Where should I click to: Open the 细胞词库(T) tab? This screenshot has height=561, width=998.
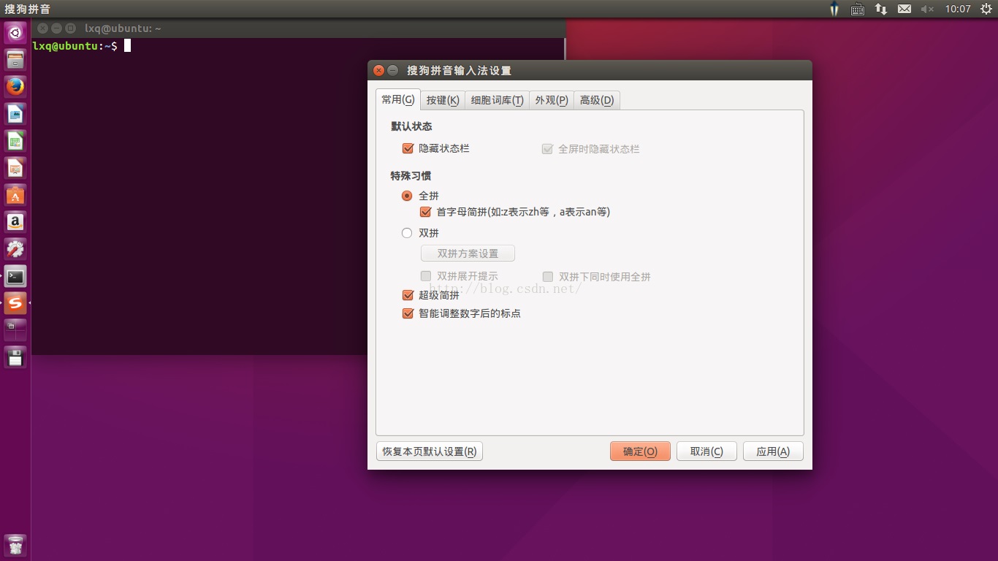coord(498,100)
